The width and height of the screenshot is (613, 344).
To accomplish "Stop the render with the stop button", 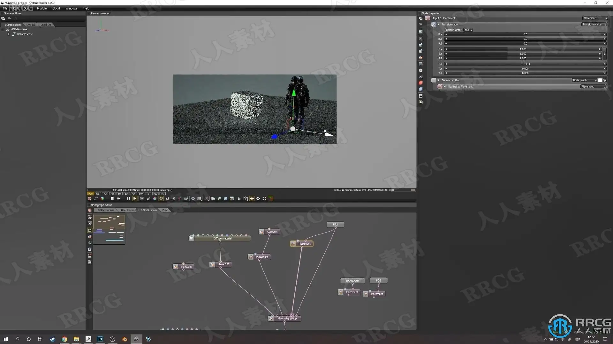I will point(112,198).
